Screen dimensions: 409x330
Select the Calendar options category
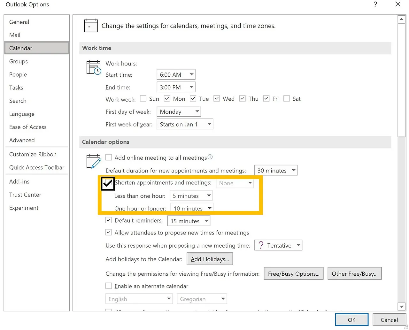[37, 48]
